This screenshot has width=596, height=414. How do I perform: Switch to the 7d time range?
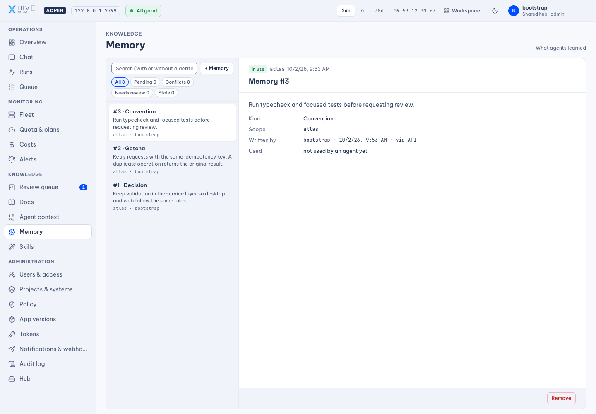pyautogui.click(x=363, y=11)
